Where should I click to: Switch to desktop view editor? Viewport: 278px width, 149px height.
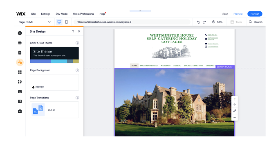59,22
